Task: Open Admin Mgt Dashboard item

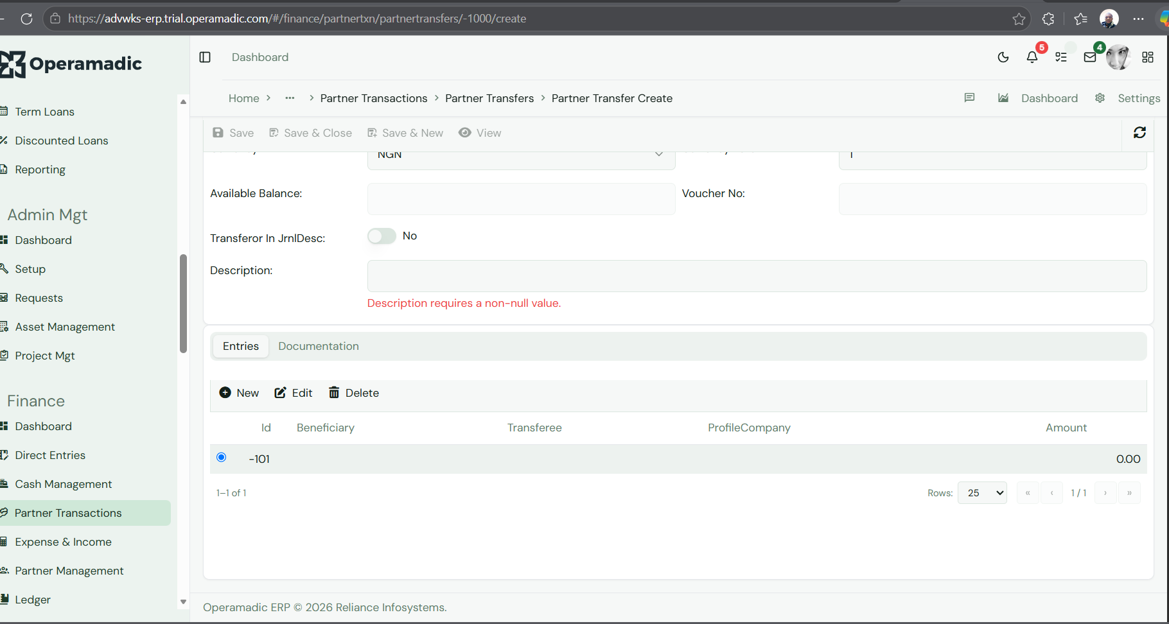Action: coord(44,240)
